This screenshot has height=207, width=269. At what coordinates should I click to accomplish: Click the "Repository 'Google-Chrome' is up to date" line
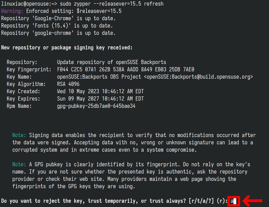pyautogui.click(x=58, y=19)
